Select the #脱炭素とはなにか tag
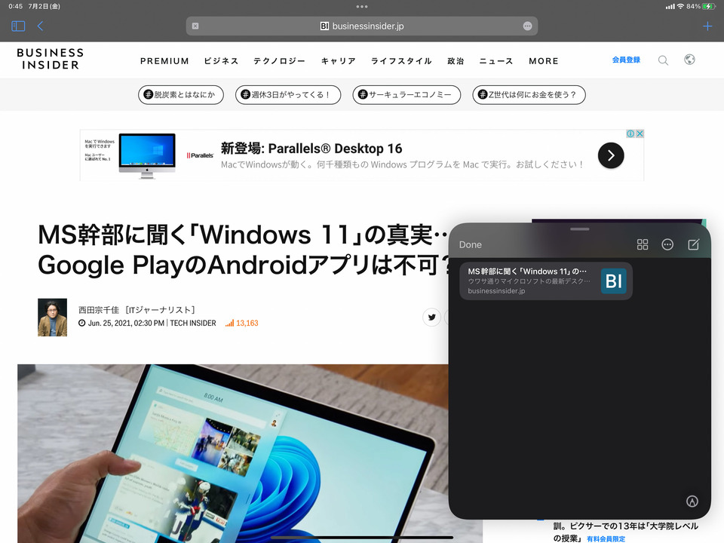Image resolution: width=724 pixels, height=543 pixels. pos(181,95)
